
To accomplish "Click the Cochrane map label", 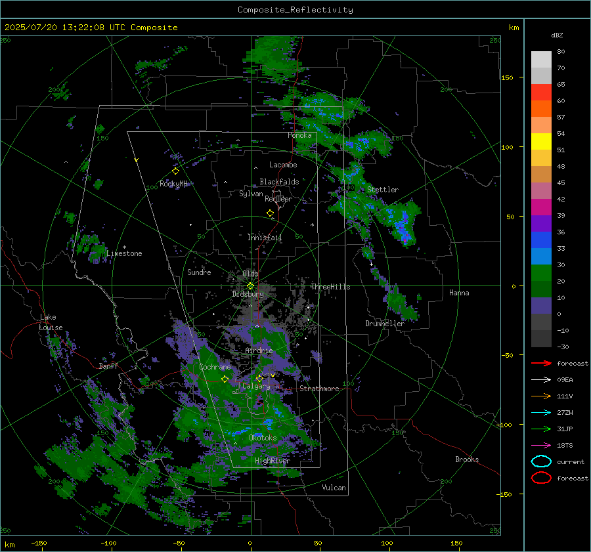I will (215, 367).
